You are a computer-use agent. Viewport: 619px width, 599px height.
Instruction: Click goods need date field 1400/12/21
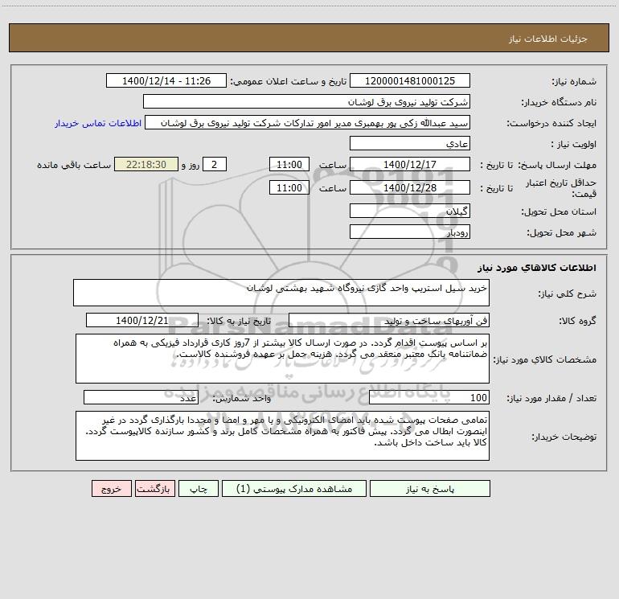pyautogui.click(x=142, y=320)
